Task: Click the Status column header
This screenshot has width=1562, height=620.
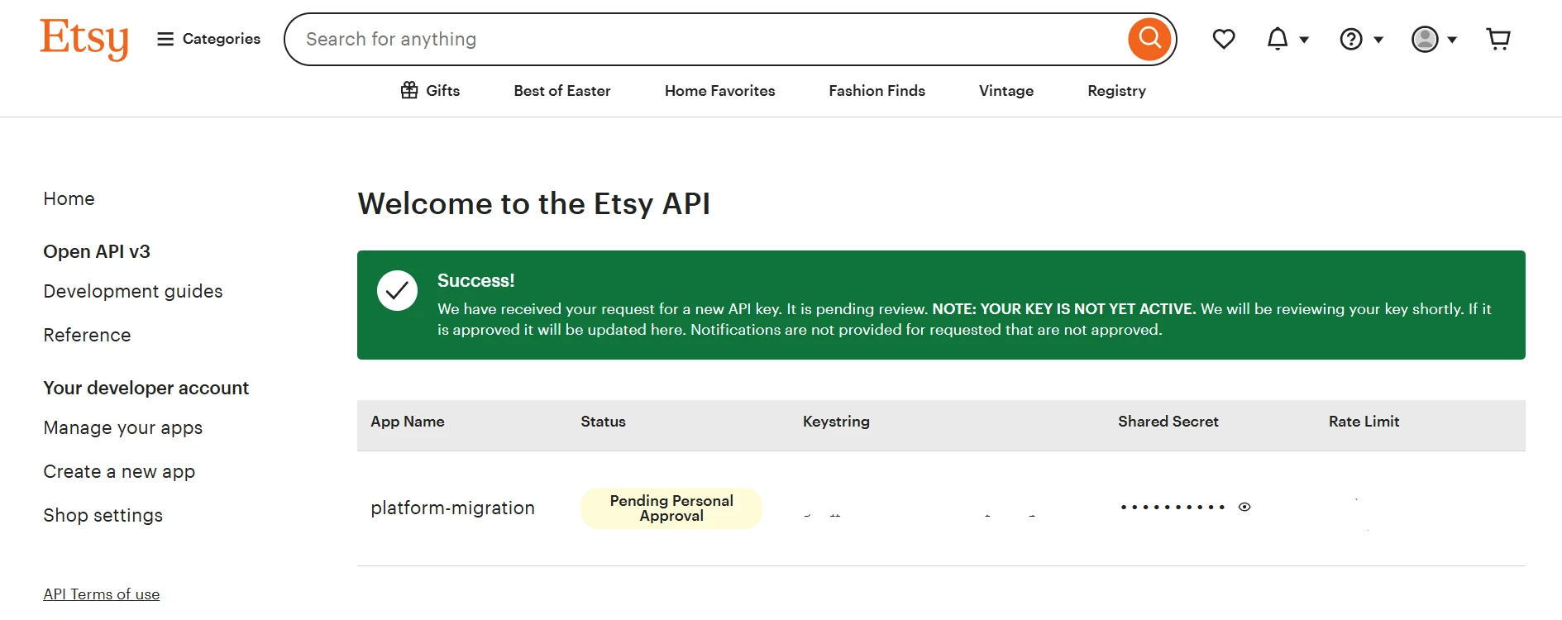Action: point(604,422)
